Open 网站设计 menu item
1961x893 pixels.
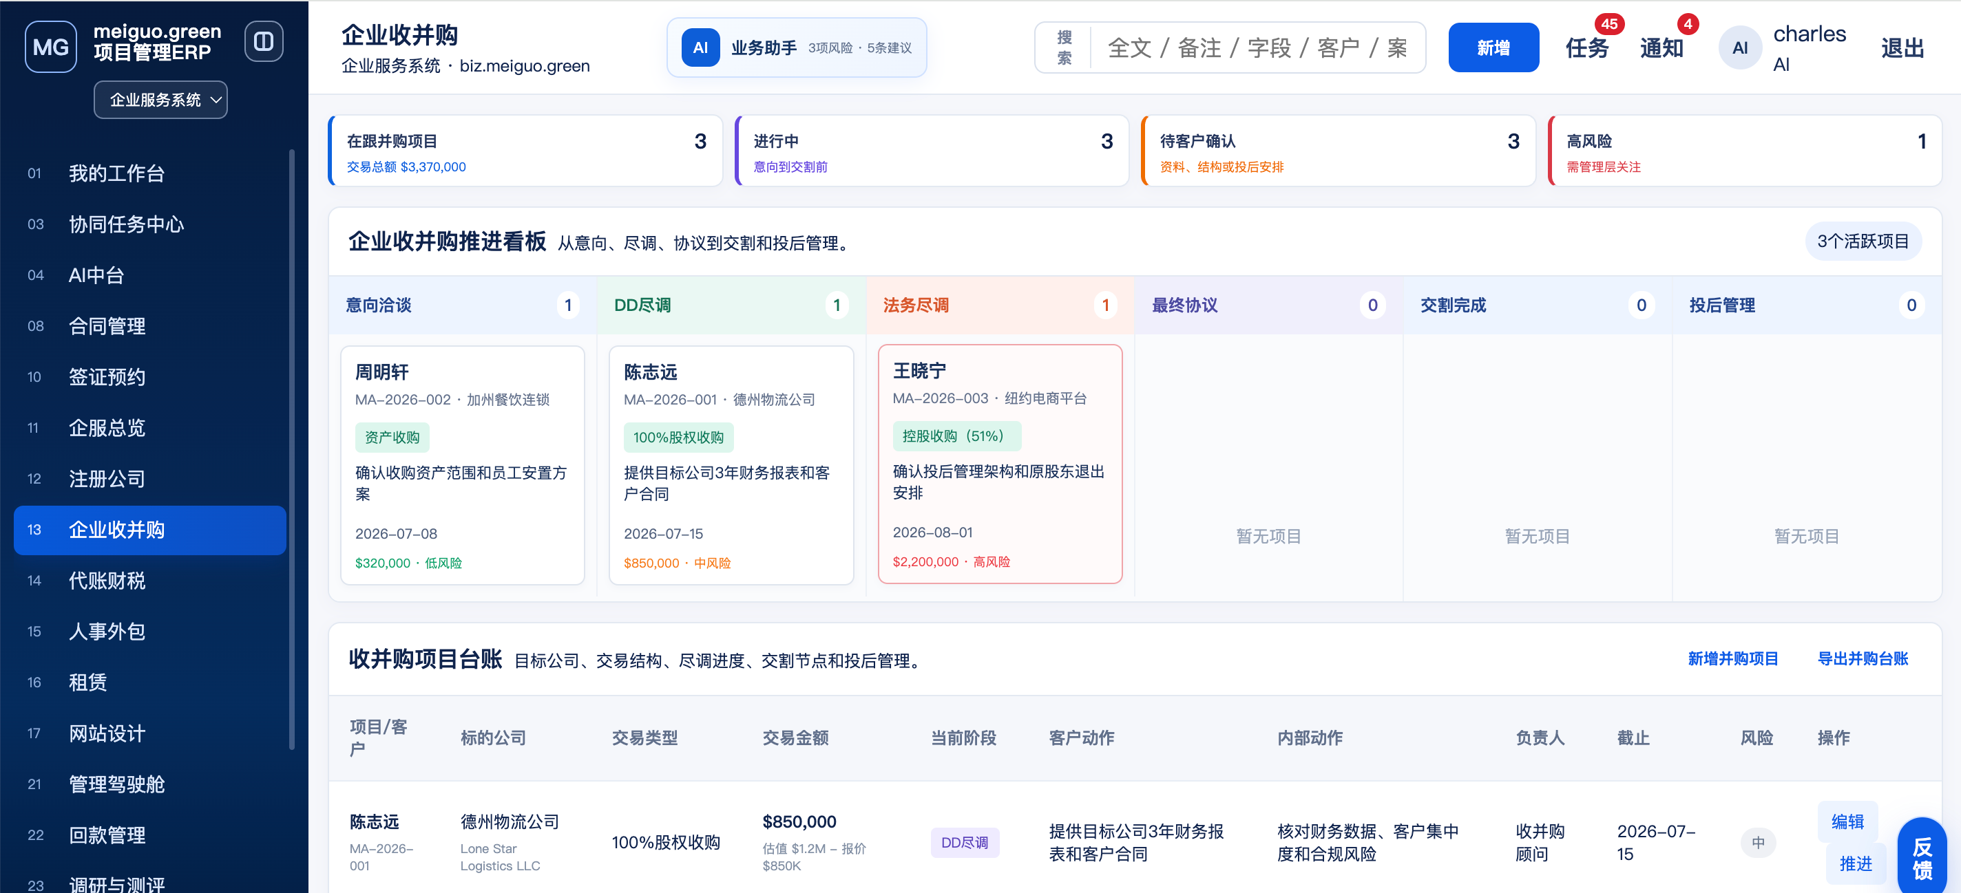(x=150, y=734)
